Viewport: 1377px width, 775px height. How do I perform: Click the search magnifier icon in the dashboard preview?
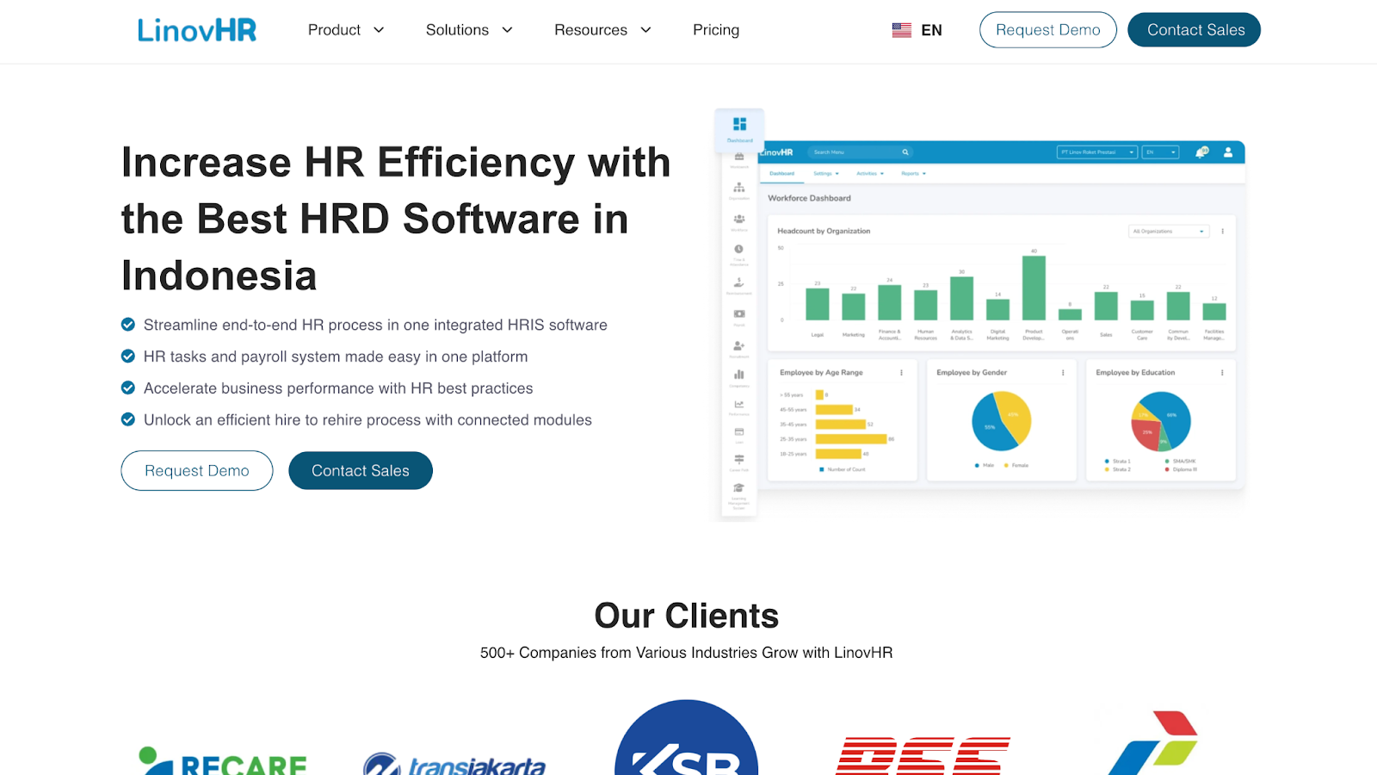pos(905,152)
